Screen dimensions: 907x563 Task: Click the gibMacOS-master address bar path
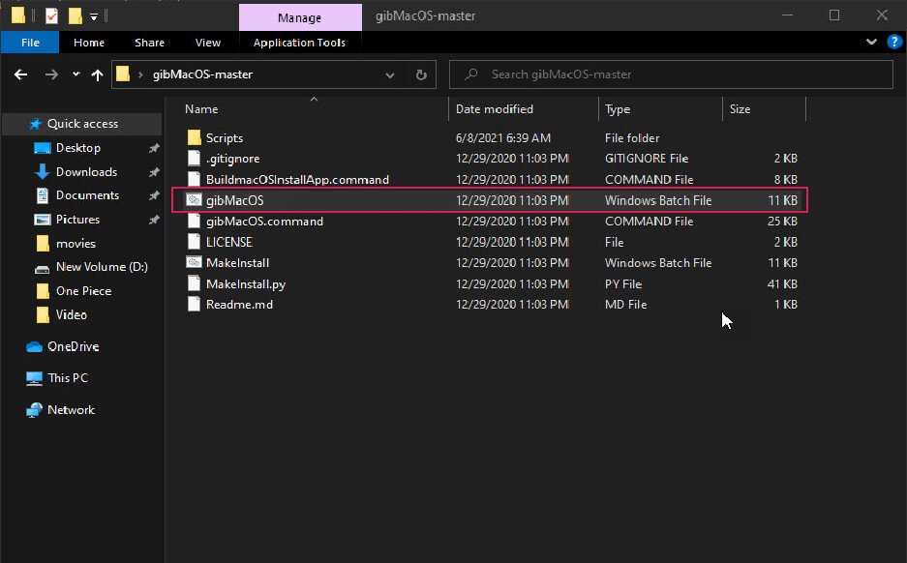click(202, 74)
